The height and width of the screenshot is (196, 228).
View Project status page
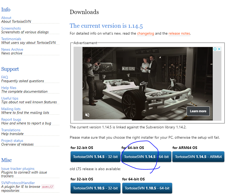(x=12, y=141)
